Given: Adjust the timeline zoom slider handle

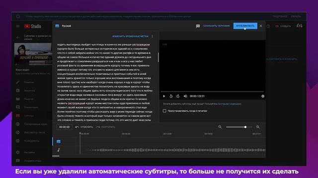Looking at the screenshot, I should [x=245, y=127].
